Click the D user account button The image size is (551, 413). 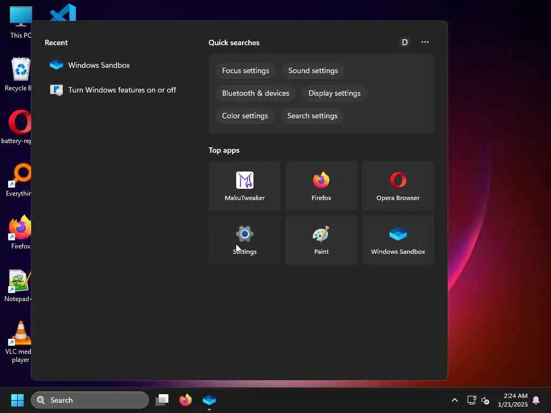point(405,42)
